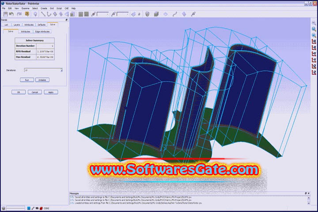Screen dimensions: 318x212
Task: Open the second toolbar combo box
Action: (122, 14)
